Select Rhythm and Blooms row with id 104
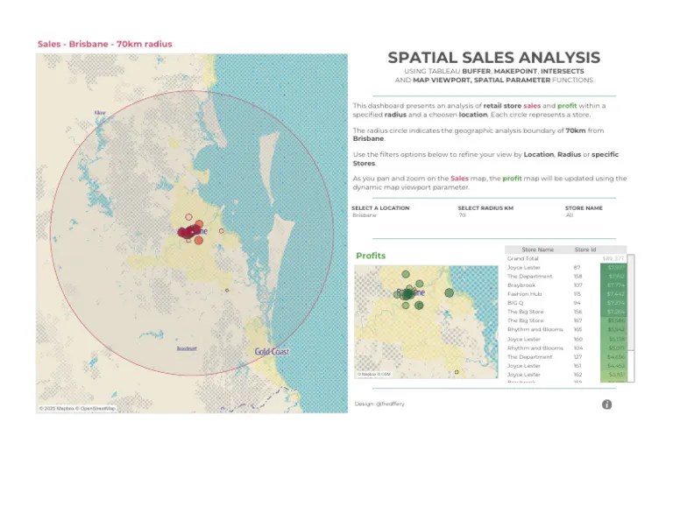 [x=566, y=348]
